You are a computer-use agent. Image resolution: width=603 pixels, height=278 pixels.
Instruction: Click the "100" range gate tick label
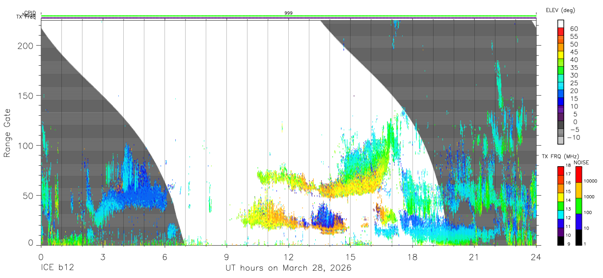[x=26, y=146]
